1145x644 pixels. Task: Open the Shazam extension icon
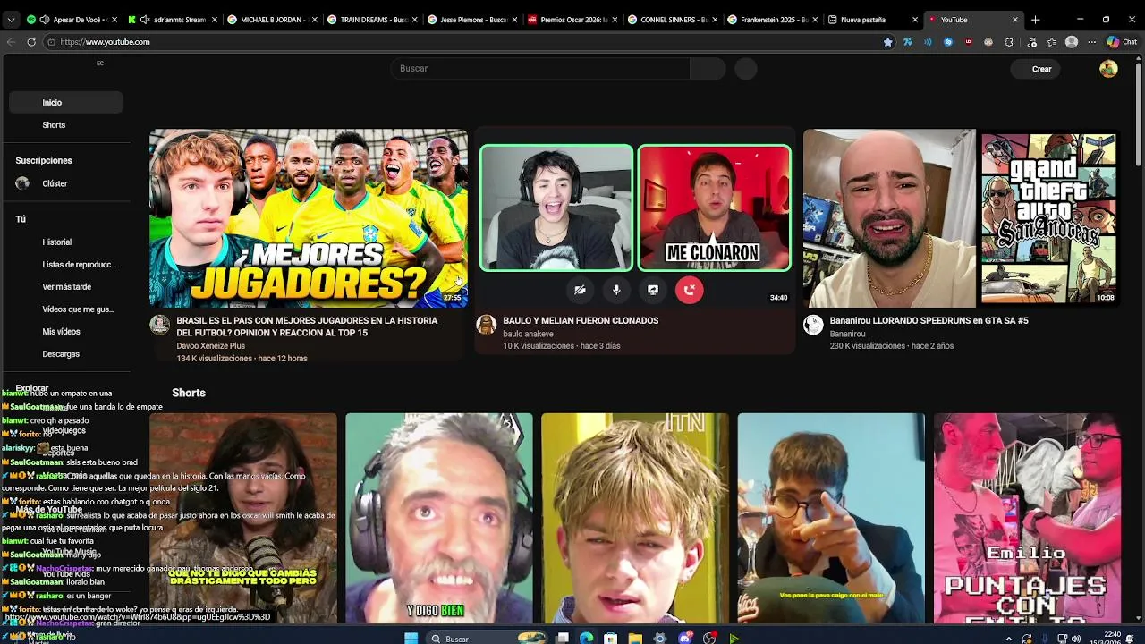click(x=948, y=42)
